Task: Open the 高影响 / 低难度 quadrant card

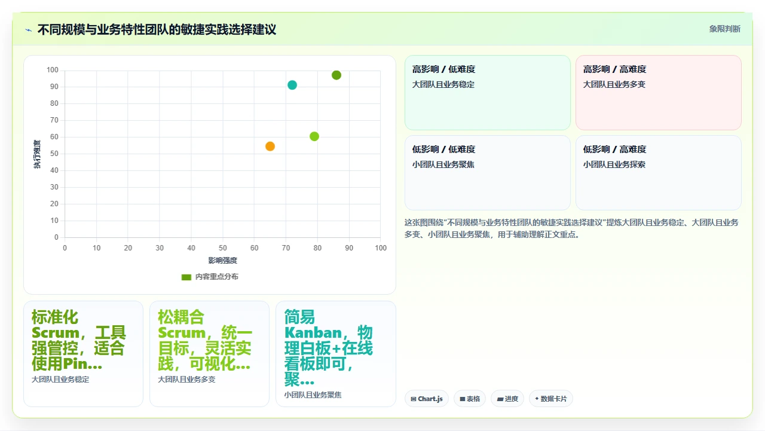Action: (488, 93)
